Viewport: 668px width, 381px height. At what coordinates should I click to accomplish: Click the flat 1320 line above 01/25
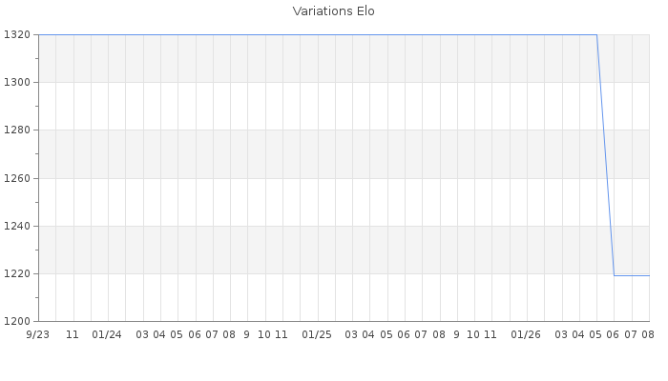tap(318, 35)
